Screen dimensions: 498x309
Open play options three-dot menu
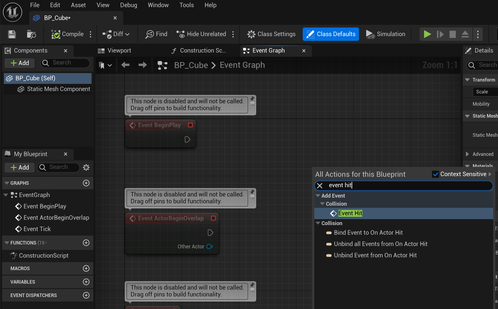point(478,34)
